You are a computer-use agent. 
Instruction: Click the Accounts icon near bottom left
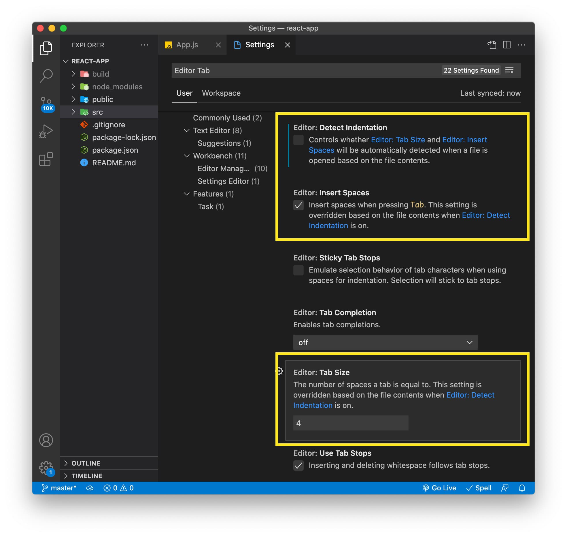[x=46, y=440]
